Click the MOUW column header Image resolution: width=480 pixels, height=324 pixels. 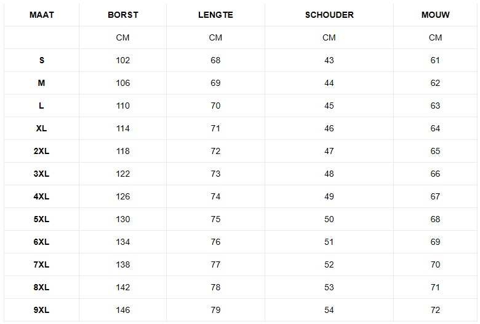click(435, 15)
